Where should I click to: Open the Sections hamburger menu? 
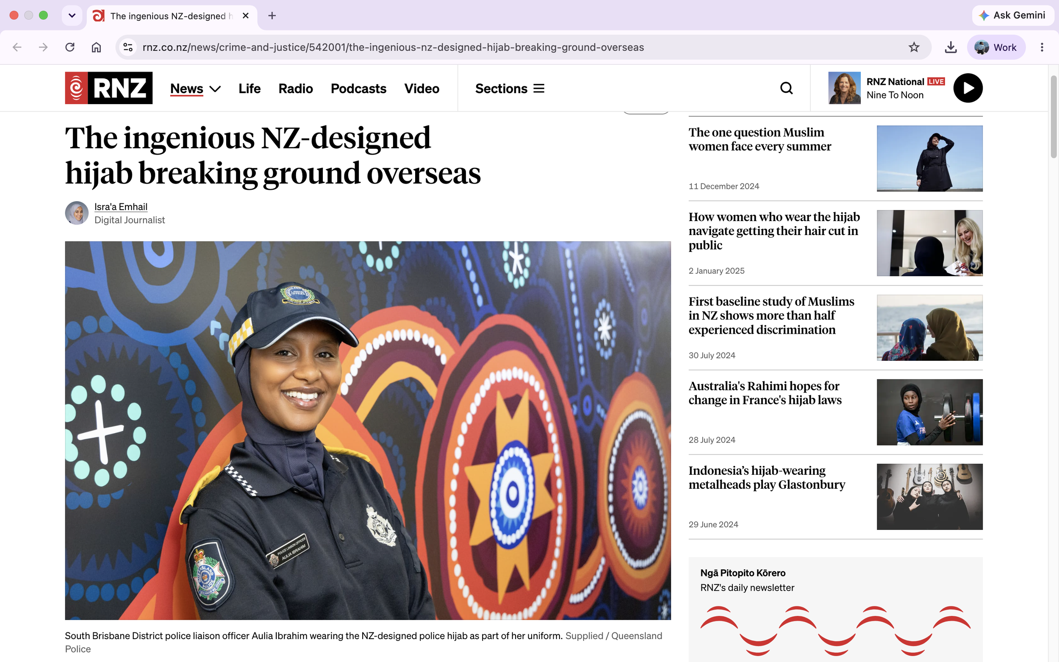tap(510, 89)
